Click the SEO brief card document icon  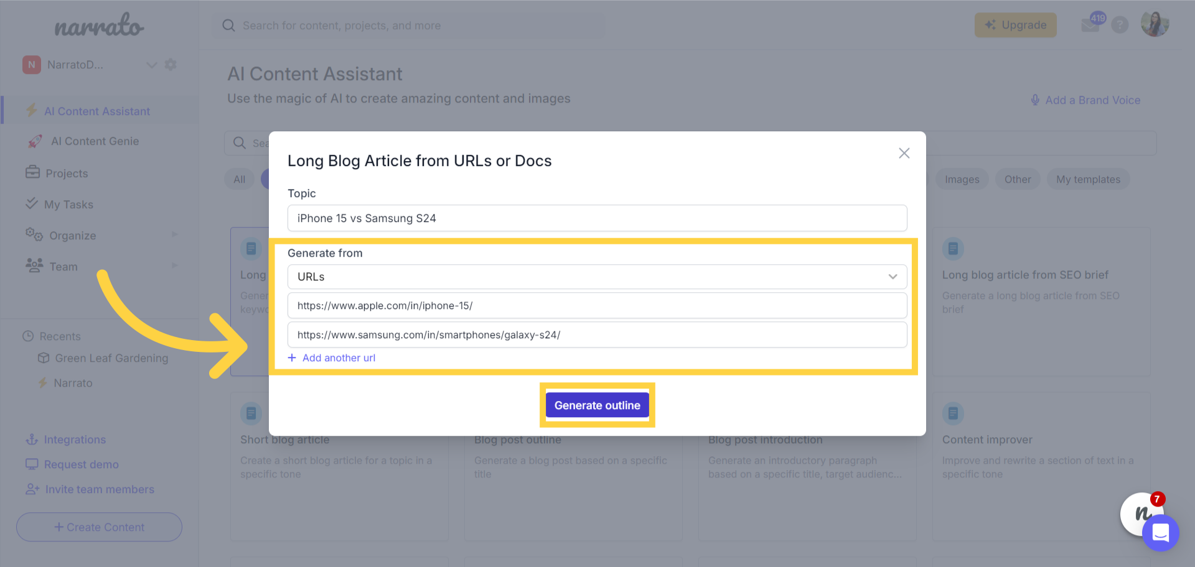[x=953, y=249]
